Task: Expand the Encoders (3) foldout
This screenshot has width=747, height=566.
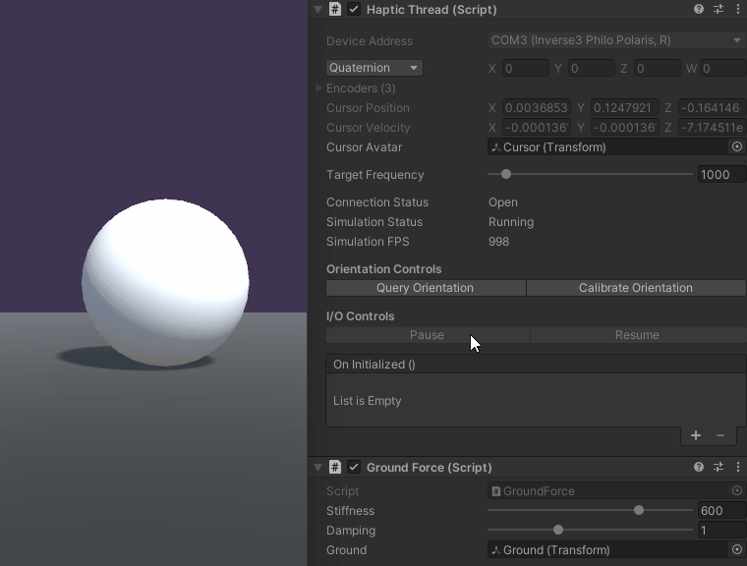Action: tap(319, 88)
